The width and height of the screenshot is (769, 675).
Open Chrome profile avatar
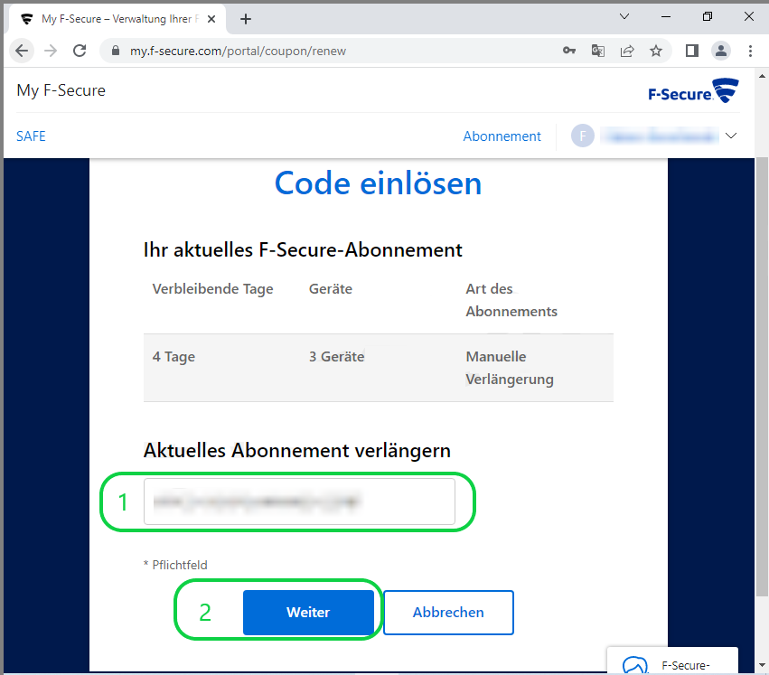[x=721, y=51]
